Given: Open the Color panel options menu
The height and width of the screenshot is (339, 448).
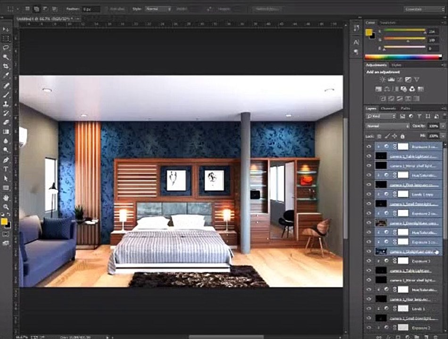Looking at the screenshot, I should click(443, 23).
